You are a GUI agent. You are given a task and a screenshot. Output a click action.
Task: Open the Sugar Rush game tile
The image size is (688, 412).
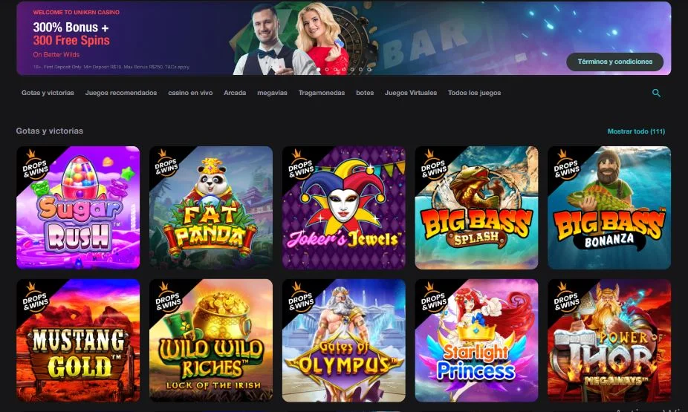coord(78,208)
